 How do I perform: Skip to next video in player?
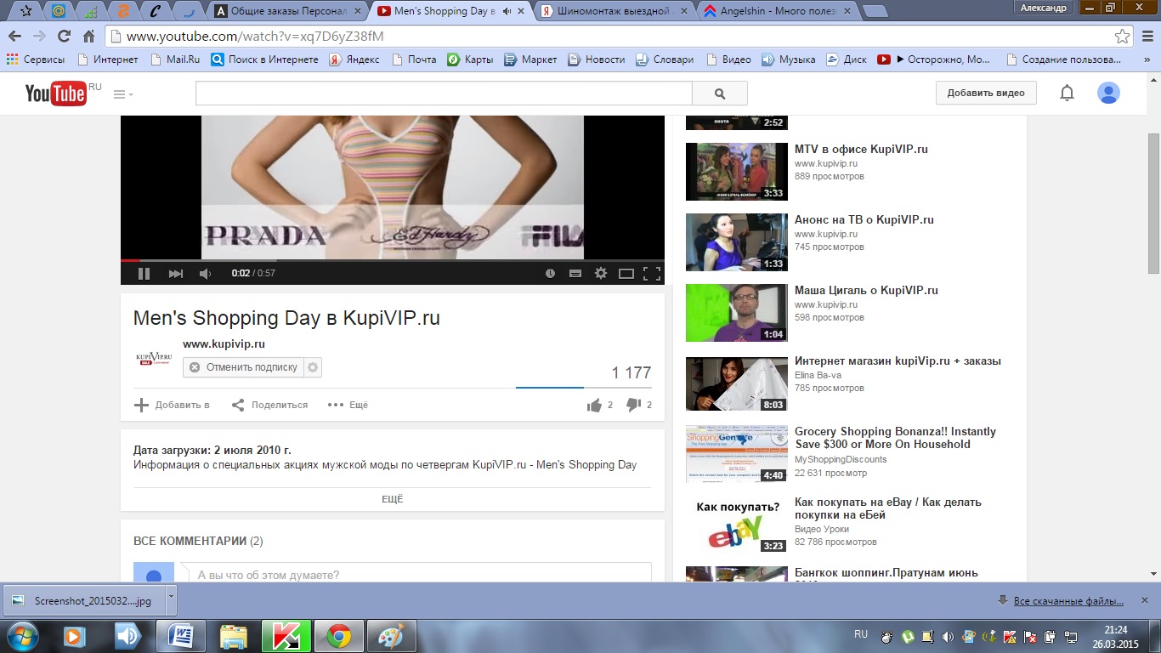[176, 274]
